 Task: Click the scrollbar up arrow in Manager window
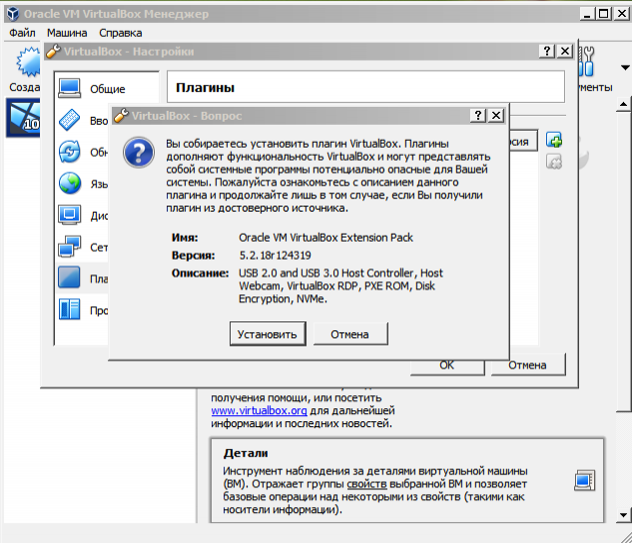coord(624,105)
